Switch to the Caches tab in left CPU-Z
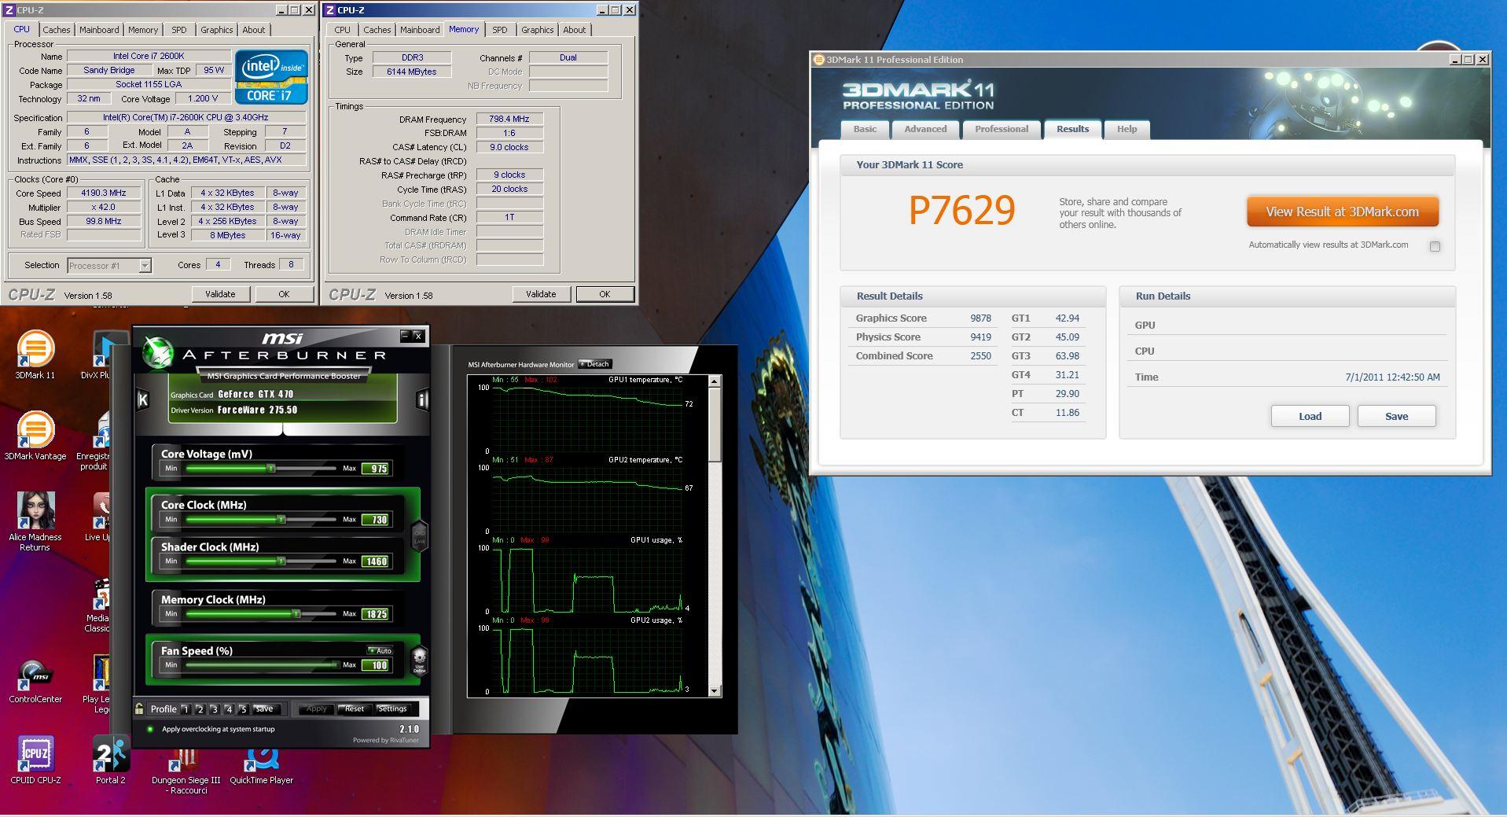1507x817 pixels. (57, 30)
